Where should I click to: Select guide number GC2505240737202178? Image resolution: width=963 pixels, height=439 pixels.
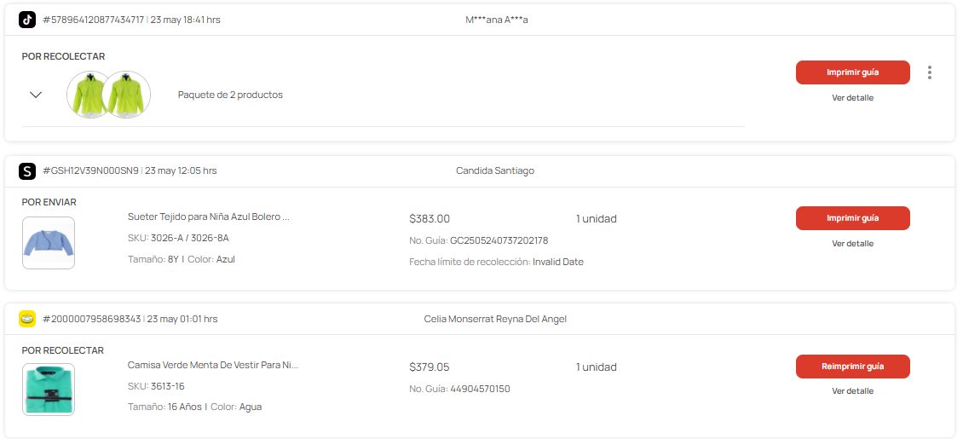pyautogui.click(x=499, y=240)
